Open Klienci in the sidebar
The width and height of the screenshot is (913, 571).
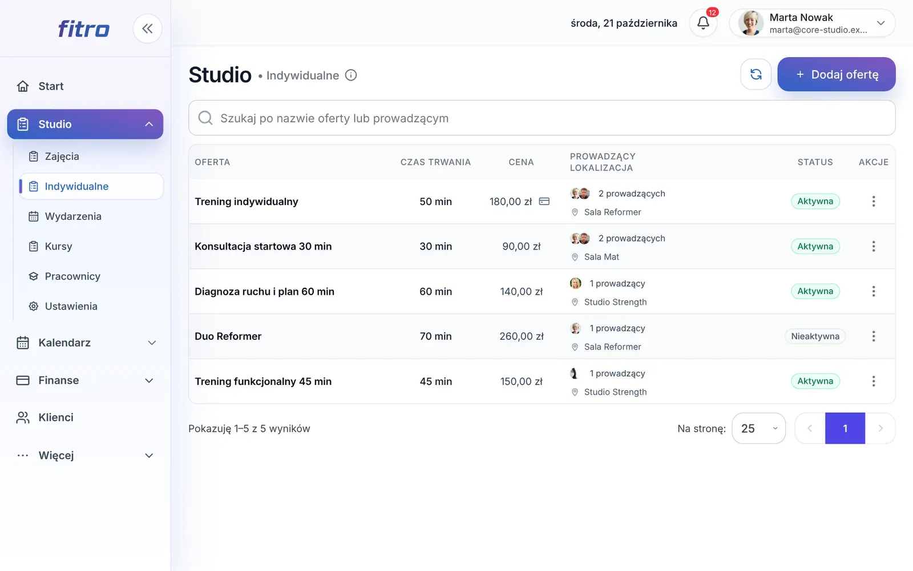85,417
